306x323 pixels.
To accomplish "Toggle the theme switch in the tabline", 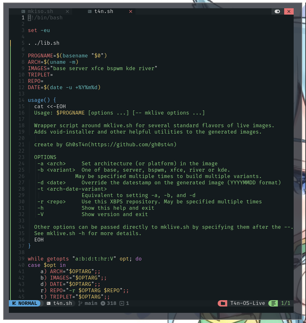I will [x=278, y=11].
